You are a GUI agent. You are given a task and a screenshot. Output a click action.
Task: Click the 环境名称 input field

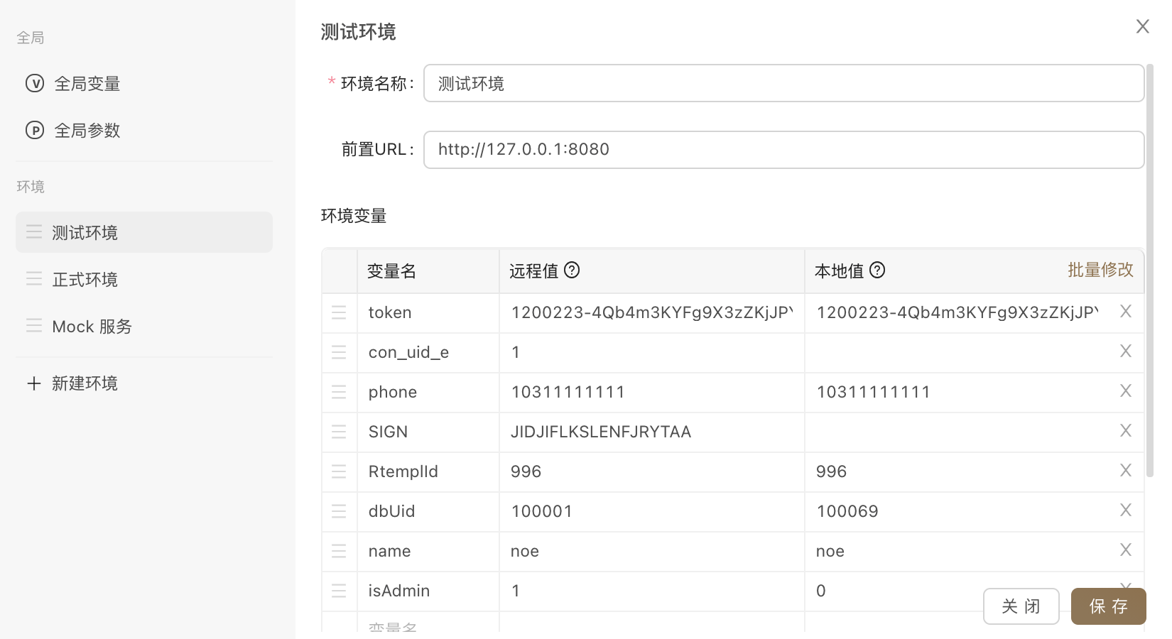783,83
